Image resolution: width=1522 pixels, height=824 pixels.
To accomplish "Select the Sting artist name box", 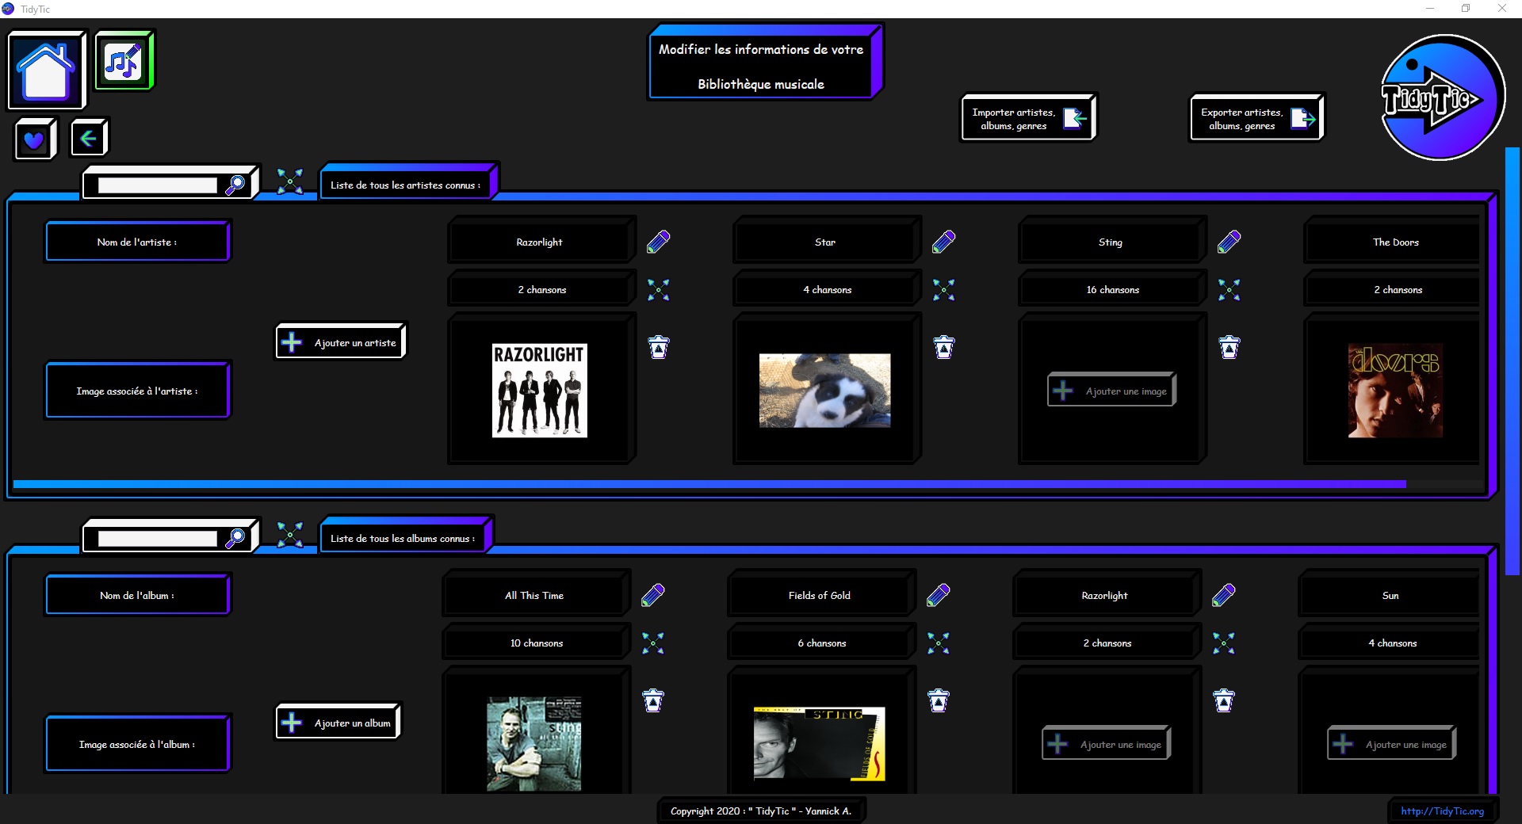I will point(1112,240).
